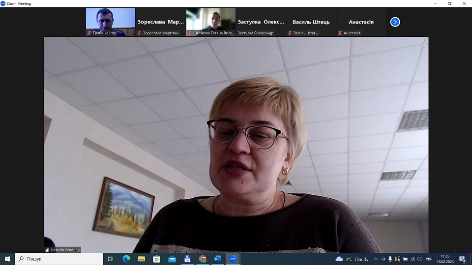
Task: Click muted microphone icon beside Зореслава Маргітич
Action: click(139, 33)
